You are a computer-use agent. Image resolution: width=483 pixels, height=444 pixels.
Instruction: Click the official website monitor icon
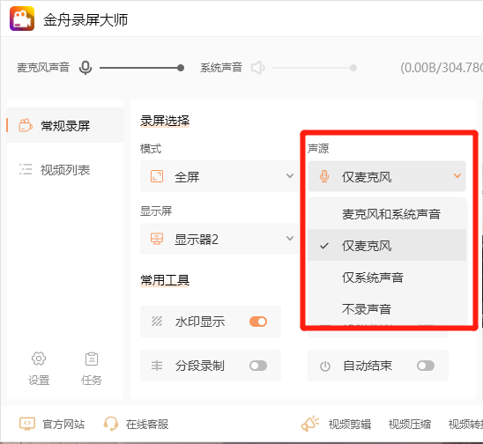pos(27,424)
